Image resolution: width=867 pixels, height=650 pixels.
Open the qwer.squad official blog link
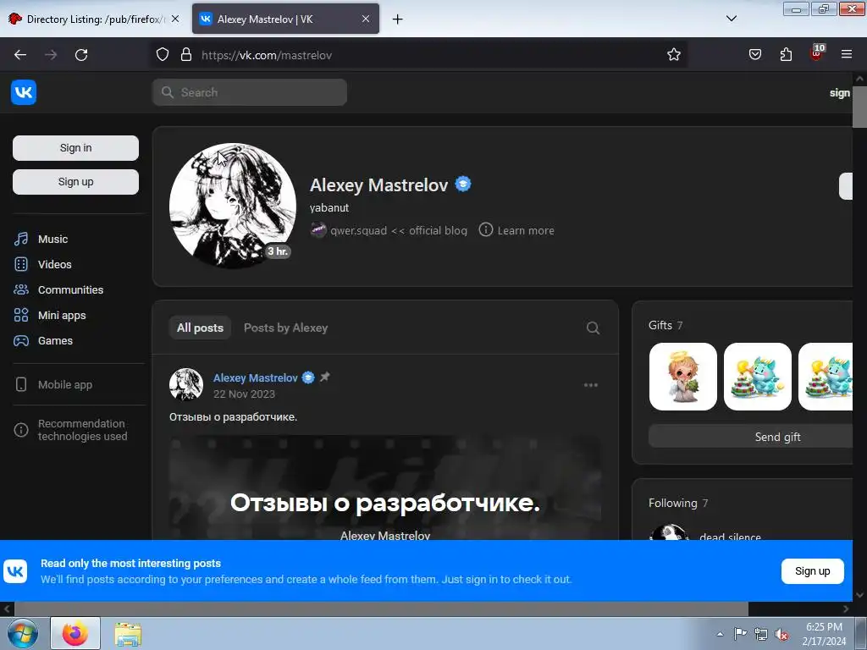tap(389, 230)
